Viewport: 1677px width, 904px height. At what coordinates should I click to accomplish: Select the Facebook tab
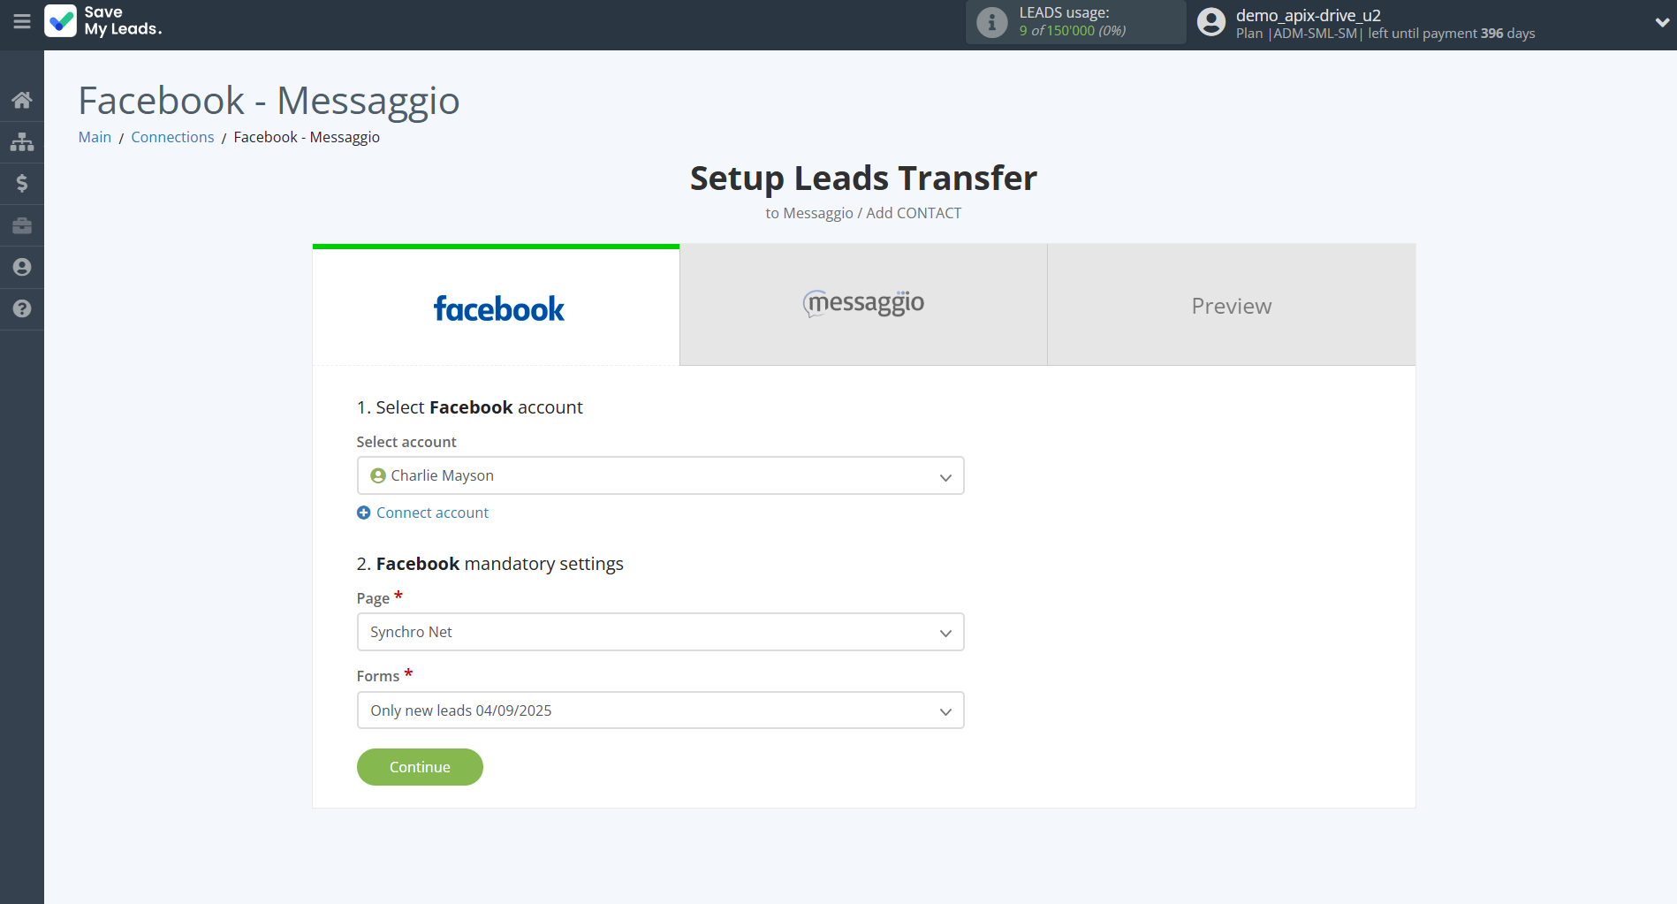(x=497, y=308)
